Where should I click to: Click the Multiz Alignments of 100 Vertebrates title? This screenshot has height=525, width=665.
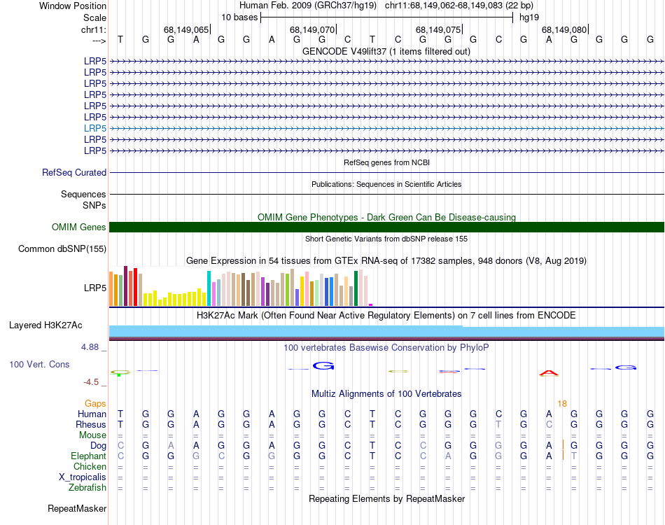point(386,393)
